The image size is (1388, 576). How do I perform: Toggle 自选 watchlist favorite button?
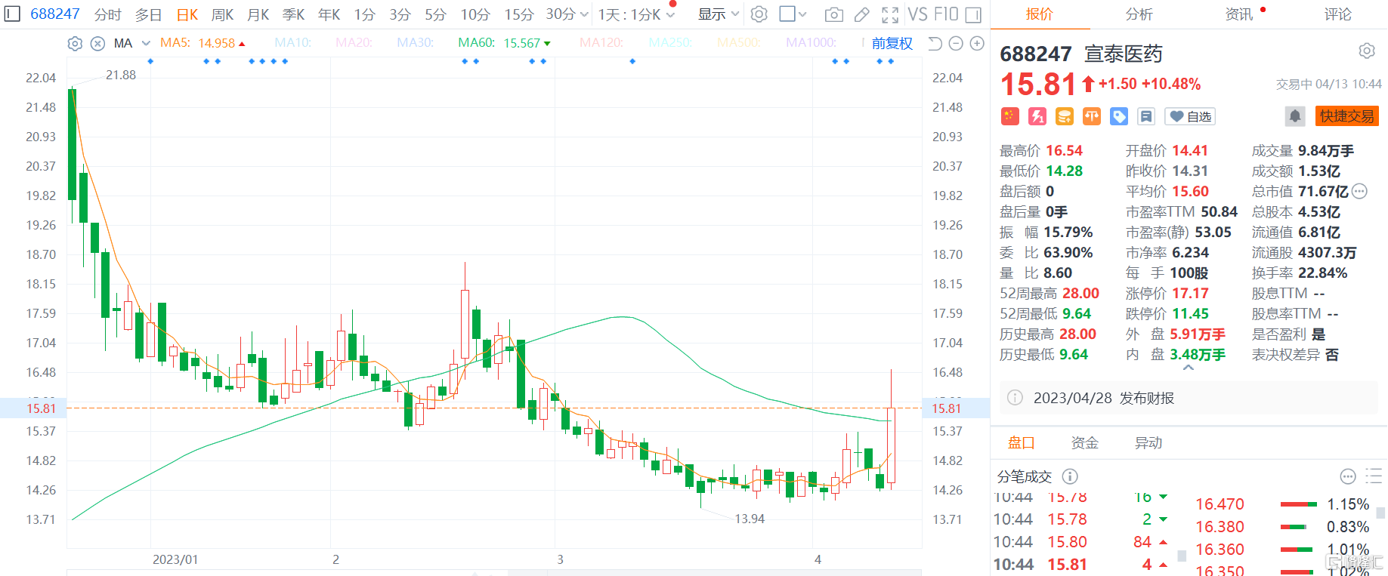pos(1191,116)
